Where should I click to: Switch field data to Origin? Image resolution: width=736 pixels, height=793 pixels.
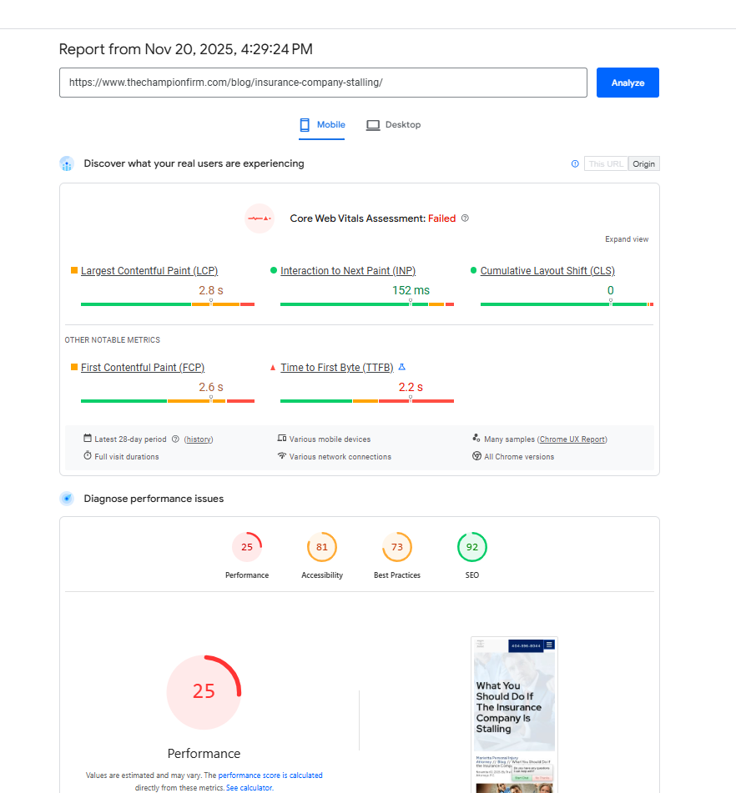click(643, 163)
